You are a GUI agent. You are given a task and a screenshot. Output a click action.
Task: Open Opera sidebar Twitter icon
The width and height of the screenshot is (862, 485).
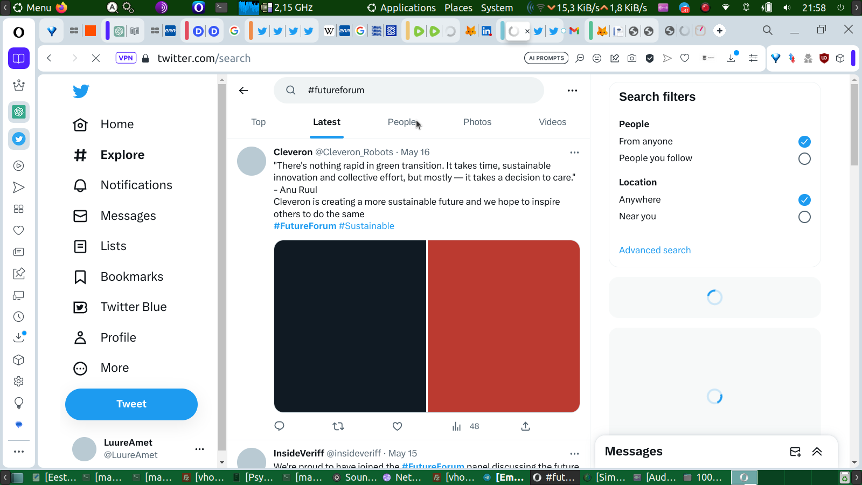19,139
